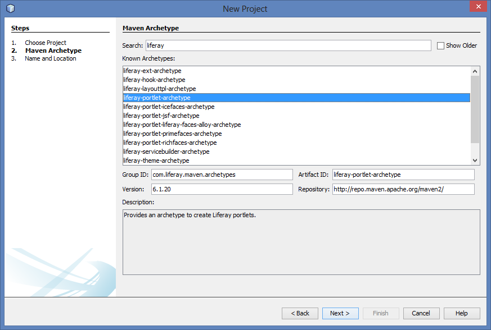Click the archetype Search text field

coord(287,45)
